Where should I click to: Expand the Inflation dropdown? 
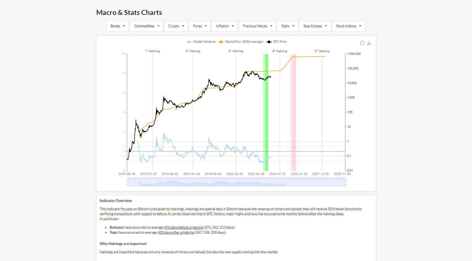pos(224,26)
